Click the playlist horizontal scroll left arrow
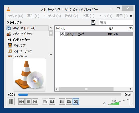The height and width of the screenshot is (113, 139). [x=57, y=89]
